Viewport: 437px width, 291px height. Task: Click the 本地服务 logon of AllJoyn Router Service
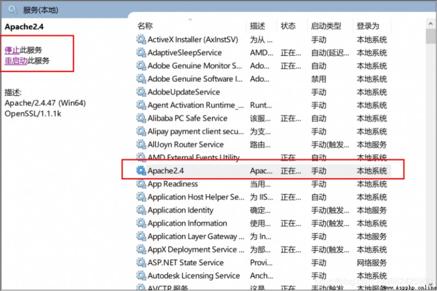[x=372, y=144]
